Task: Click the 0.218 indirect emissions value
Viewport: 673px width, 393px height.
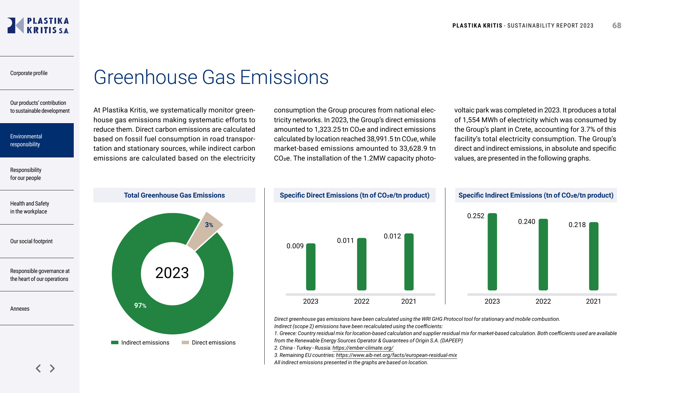Action: (x=577, y=225)
